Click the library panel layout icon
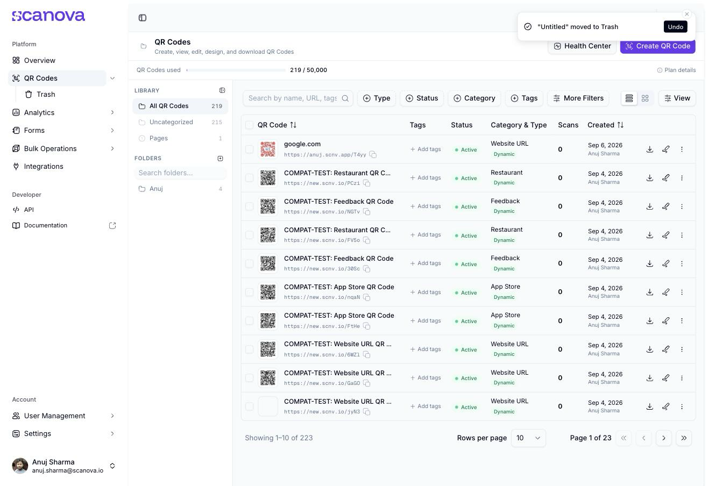 pos(222,90)
